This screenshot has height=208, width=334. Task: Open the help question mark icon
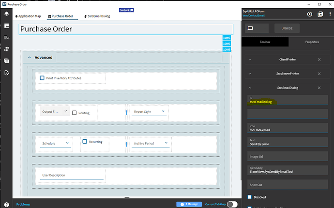tap(7, 205)
